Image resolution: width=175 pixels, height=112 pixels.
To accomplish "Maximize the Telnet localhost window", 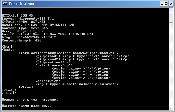I will pyautogui.click(x=166, y=4).
